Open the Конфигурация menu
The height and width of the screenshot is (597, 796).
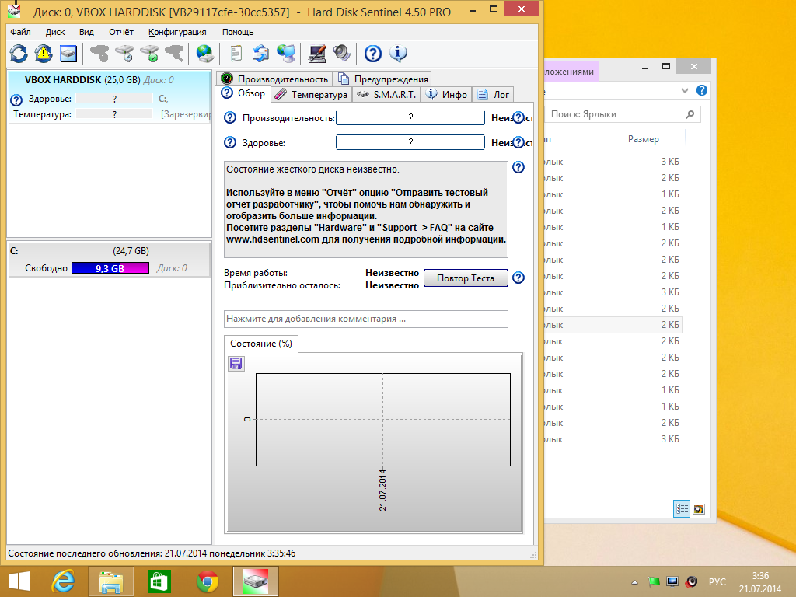[177, 32]
